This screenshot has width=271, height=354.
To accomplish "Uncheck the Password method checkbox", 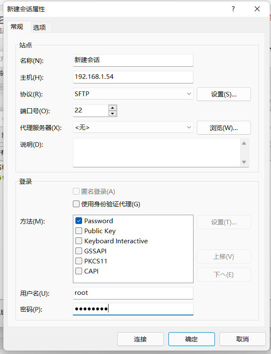I will (x=79, y=221).
